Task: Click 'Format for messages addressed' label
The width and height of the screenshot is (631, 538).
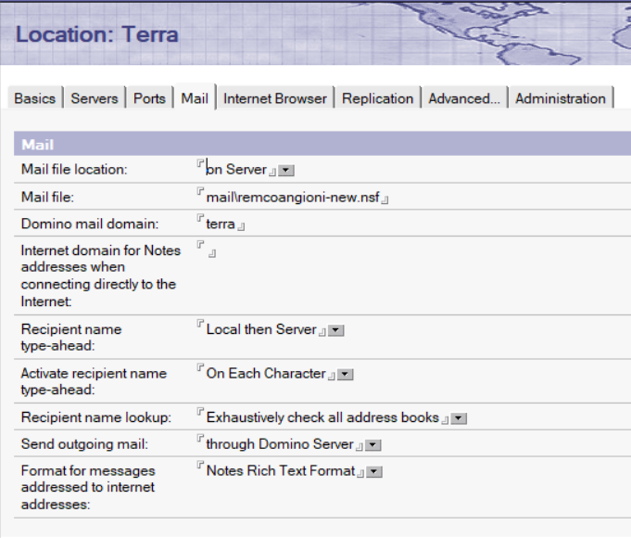Action: click(x=88, y=487)
